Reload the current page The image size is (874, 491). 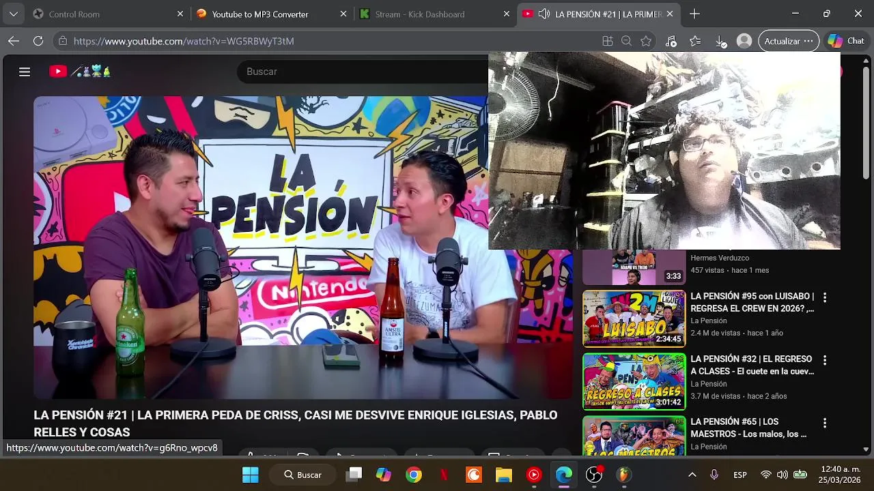[38, 41]
